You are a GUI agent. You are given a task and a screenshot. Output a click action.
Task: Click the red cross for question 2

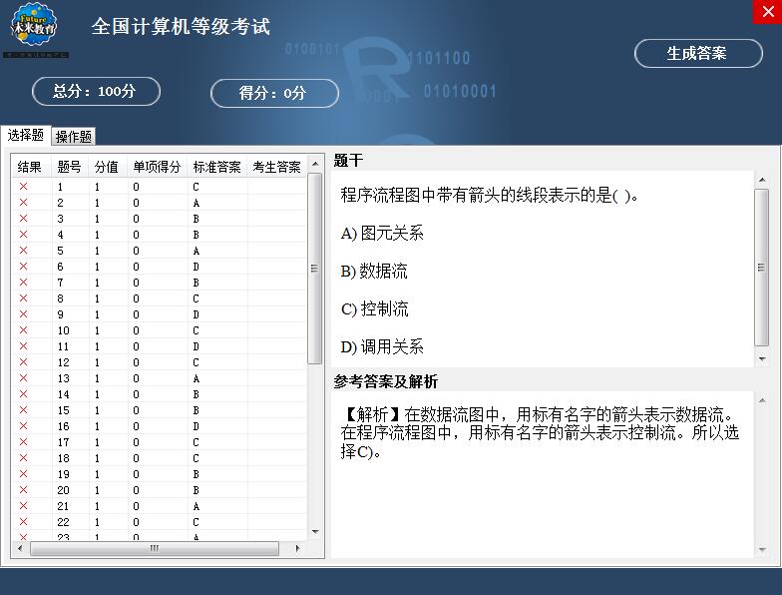24,202
